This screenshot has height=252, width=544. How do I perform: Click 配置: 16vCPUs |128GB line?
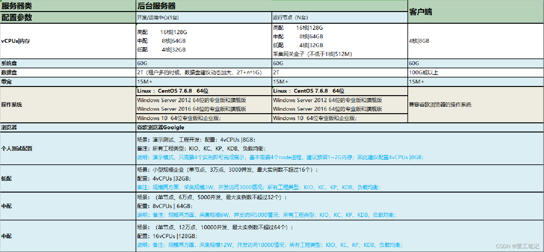pyautogui.click(x=167, y=236)
